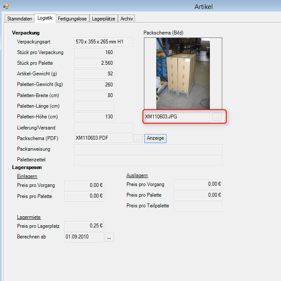Go to the Archiv tab

(126, 19)
